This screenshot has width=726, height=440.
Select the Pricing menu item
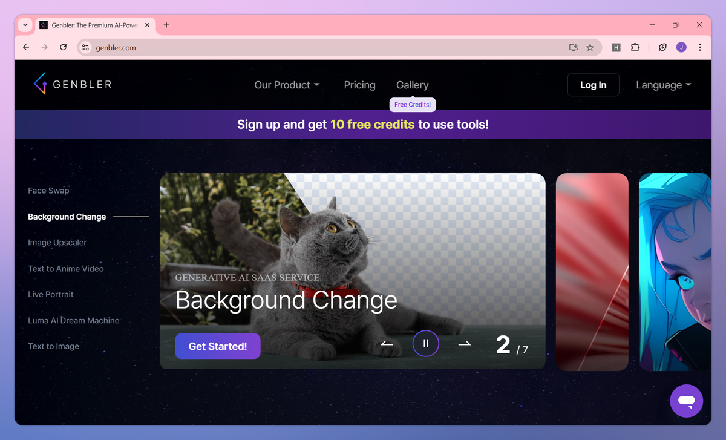coord(359,85)
